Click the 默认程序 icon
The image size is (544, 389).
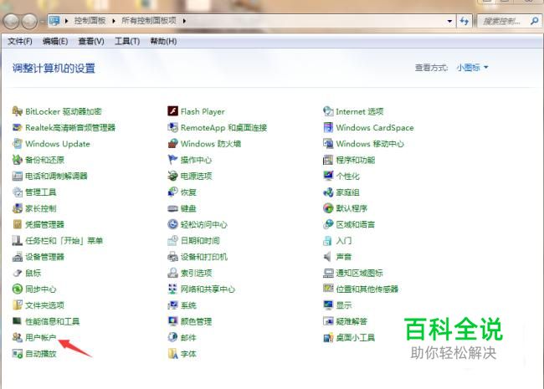[328, 208]
